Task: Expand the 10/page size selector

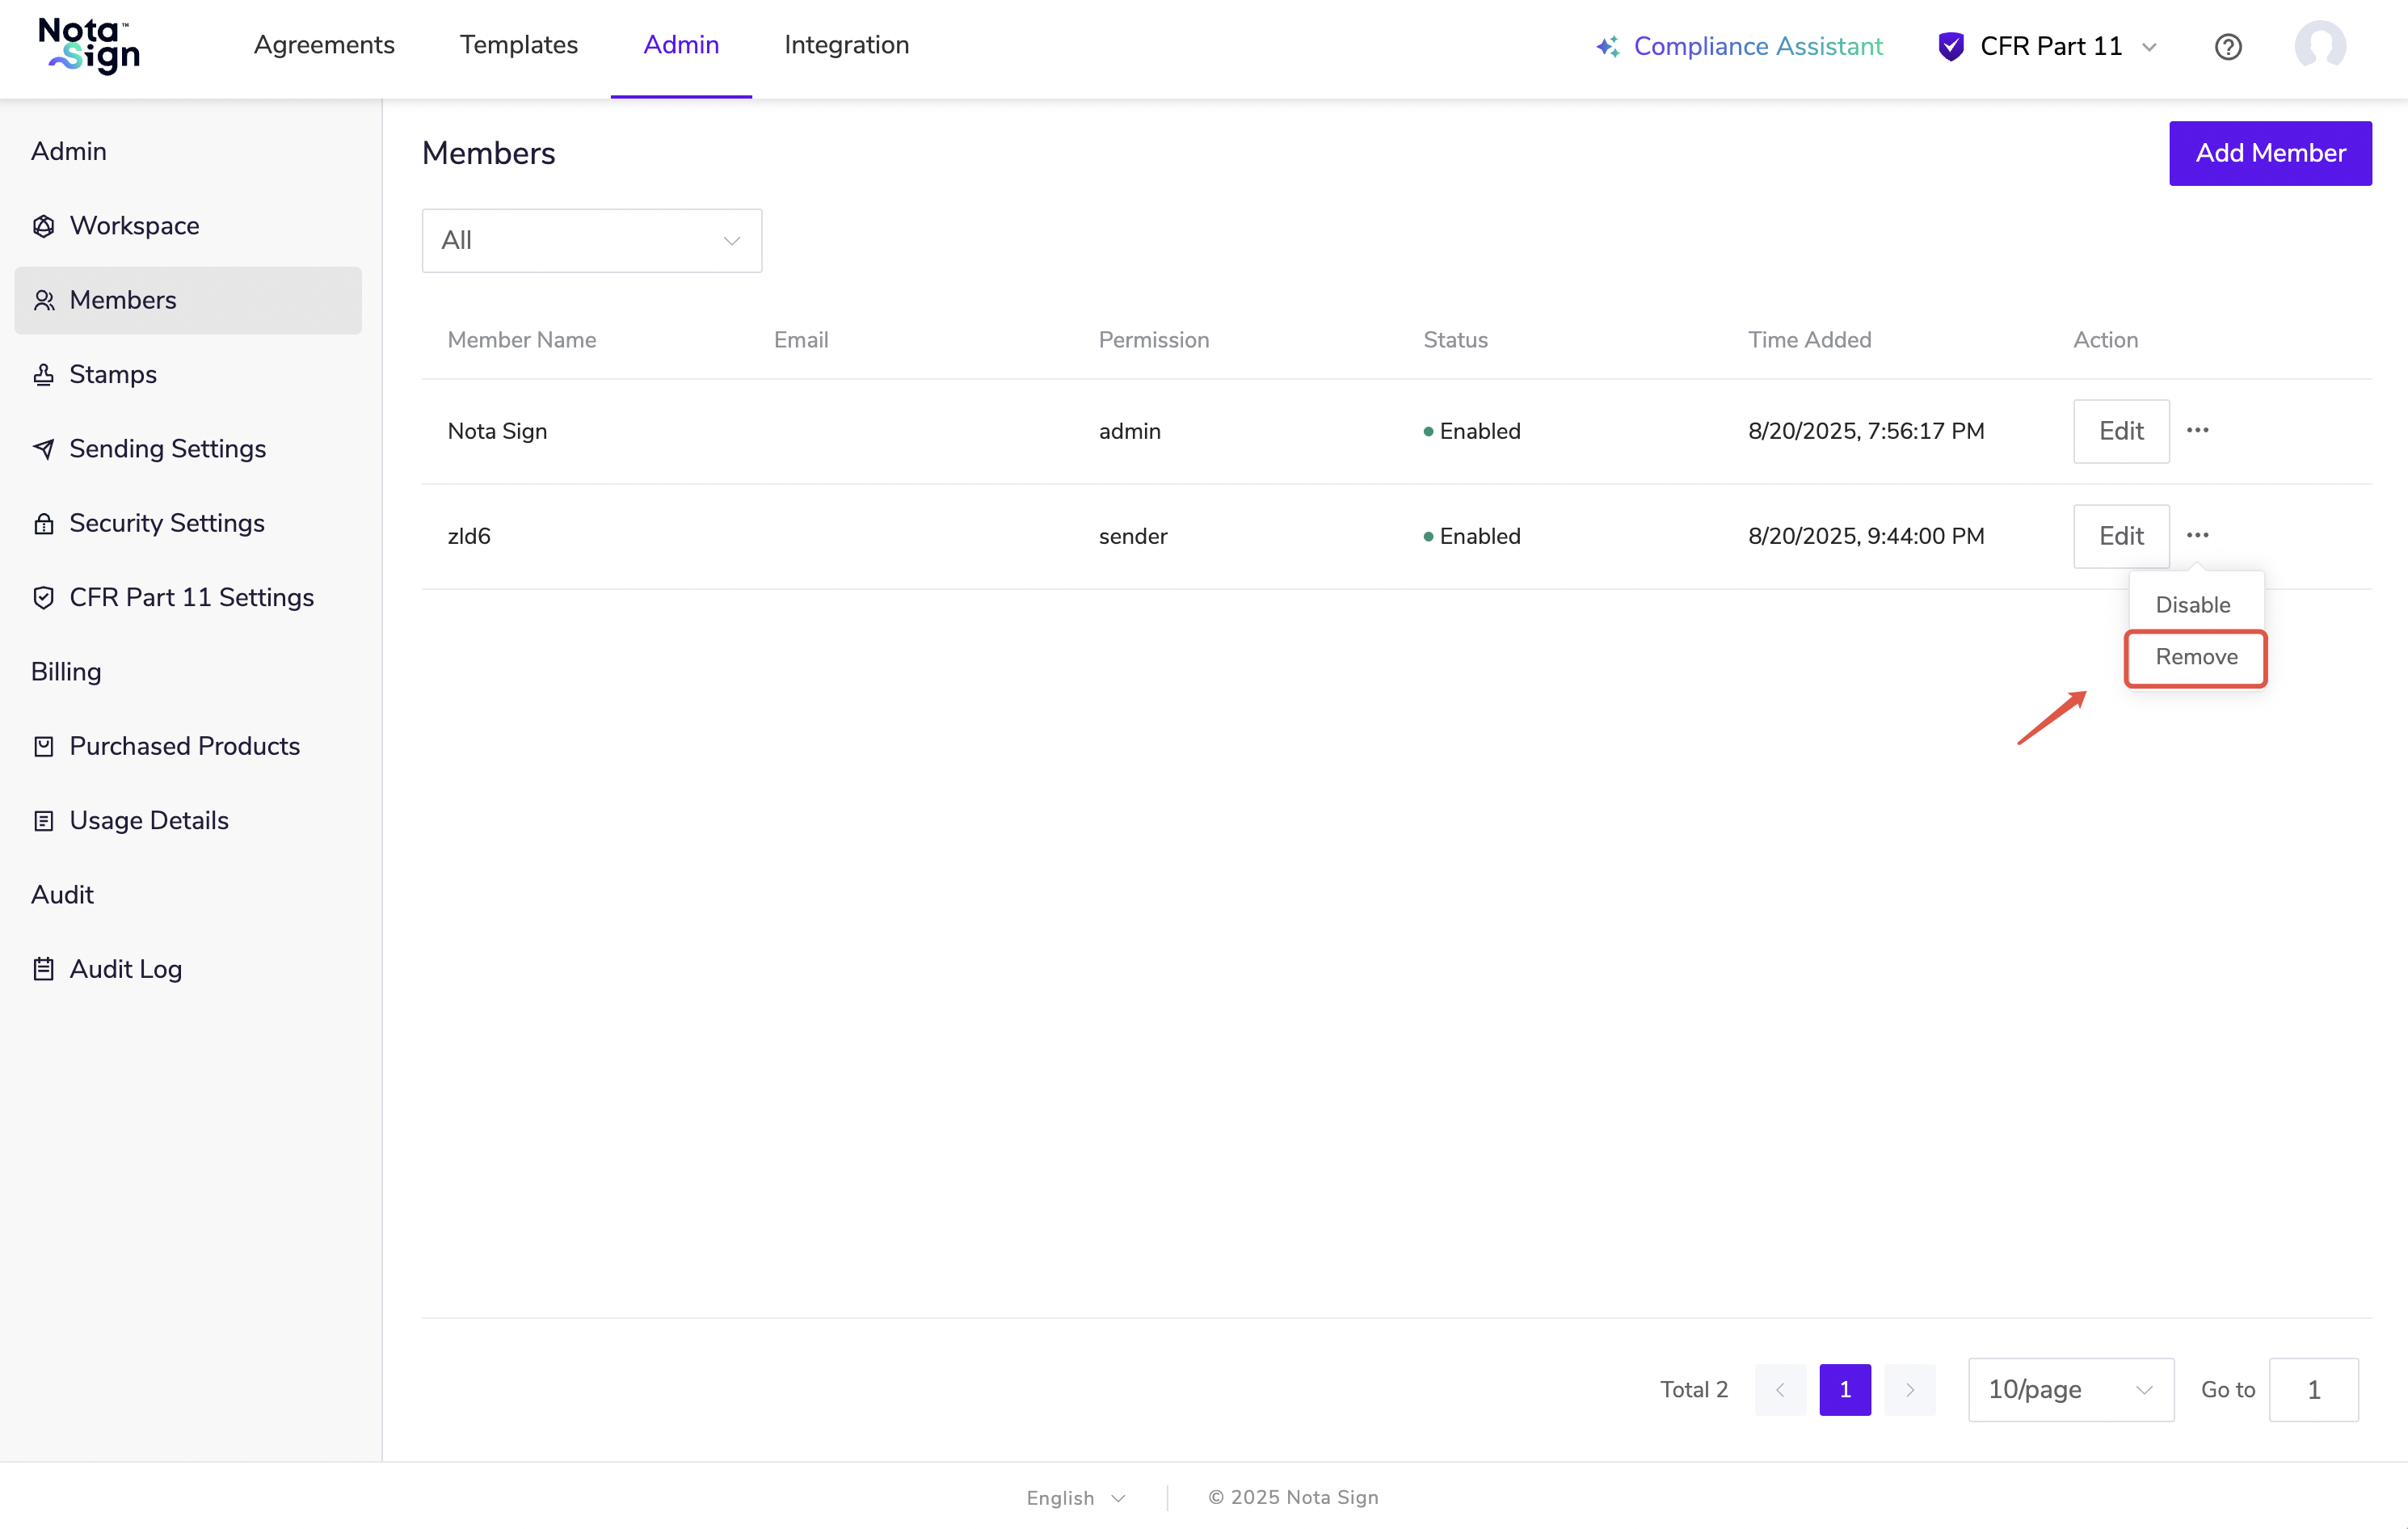Action: tap(2069, 1389)
